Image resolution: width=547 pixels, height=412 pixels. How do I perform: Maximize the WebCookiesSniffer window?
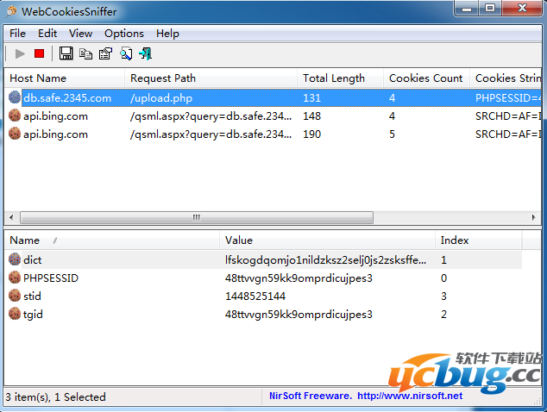click(490, 9)
